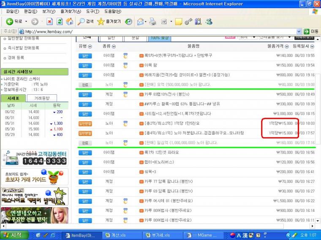Click the keys toolbar icon

188,21
